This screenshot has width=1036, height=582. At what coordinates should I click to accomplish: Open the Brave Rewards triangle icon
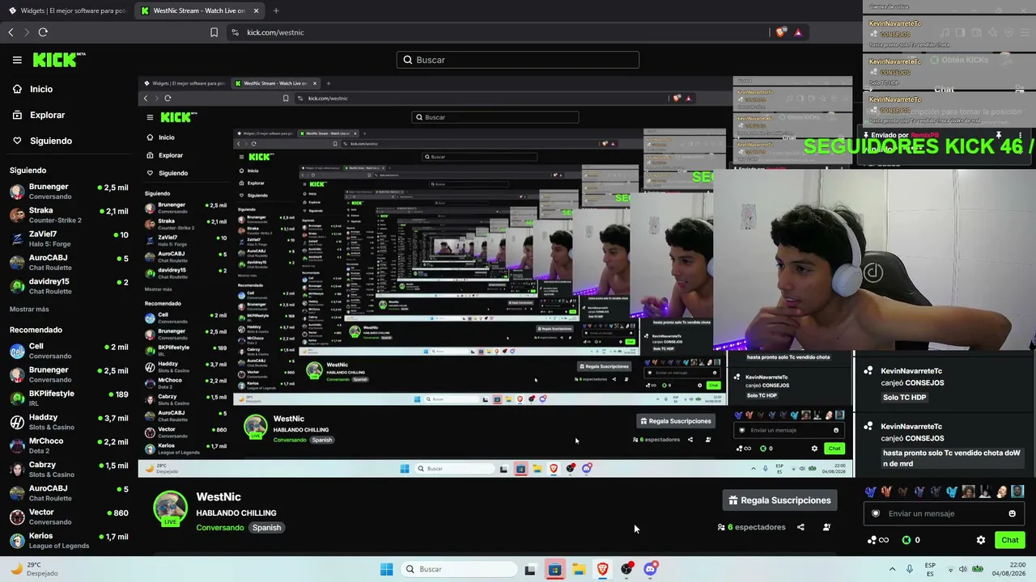click(798, 32)
